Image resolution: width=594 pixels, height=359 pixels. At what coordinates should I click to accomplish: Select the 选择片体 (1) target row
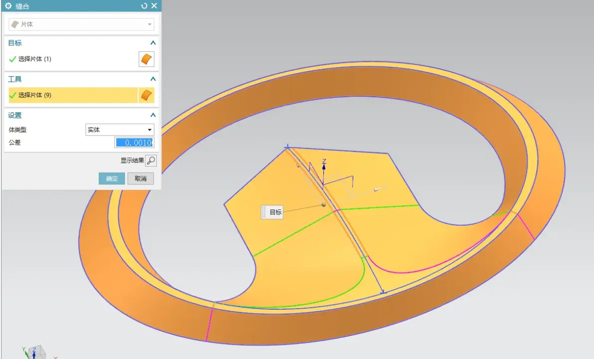point(73,59)
